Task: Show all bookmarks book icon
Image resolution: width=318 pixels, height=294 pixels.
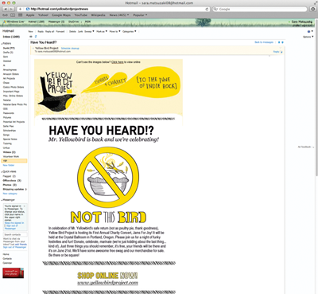Action: (x=13, y=15)
